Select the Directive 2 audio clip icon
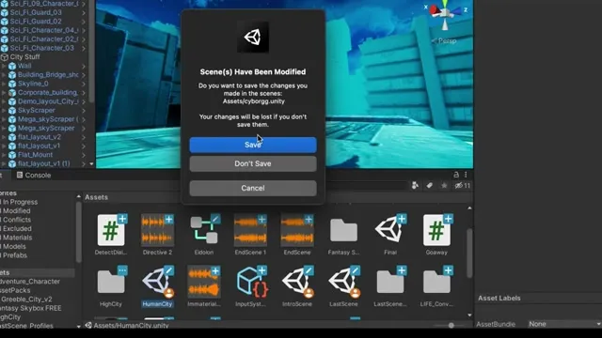 pyautogui.click(x=157, y=230)
